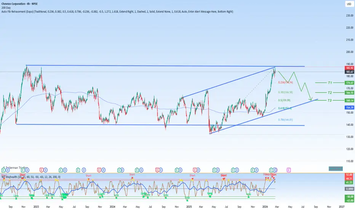The width and height of the screenshot is (355, 210).
Task: Click the gray 0.0000 oscillator zero label
Action: [x=349, y=189]
